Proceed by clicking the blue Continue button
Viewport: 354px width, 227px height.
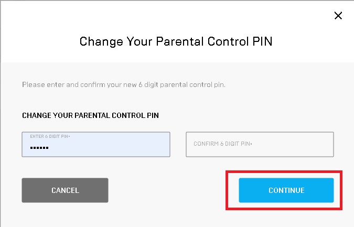[x=286, y=190]
